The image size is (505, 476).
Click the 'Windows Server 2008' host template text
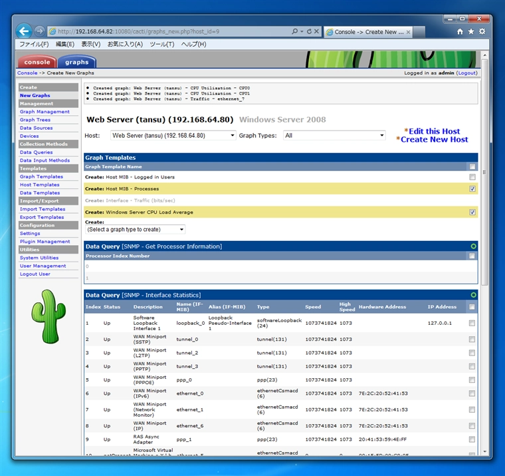pos(282,120)
